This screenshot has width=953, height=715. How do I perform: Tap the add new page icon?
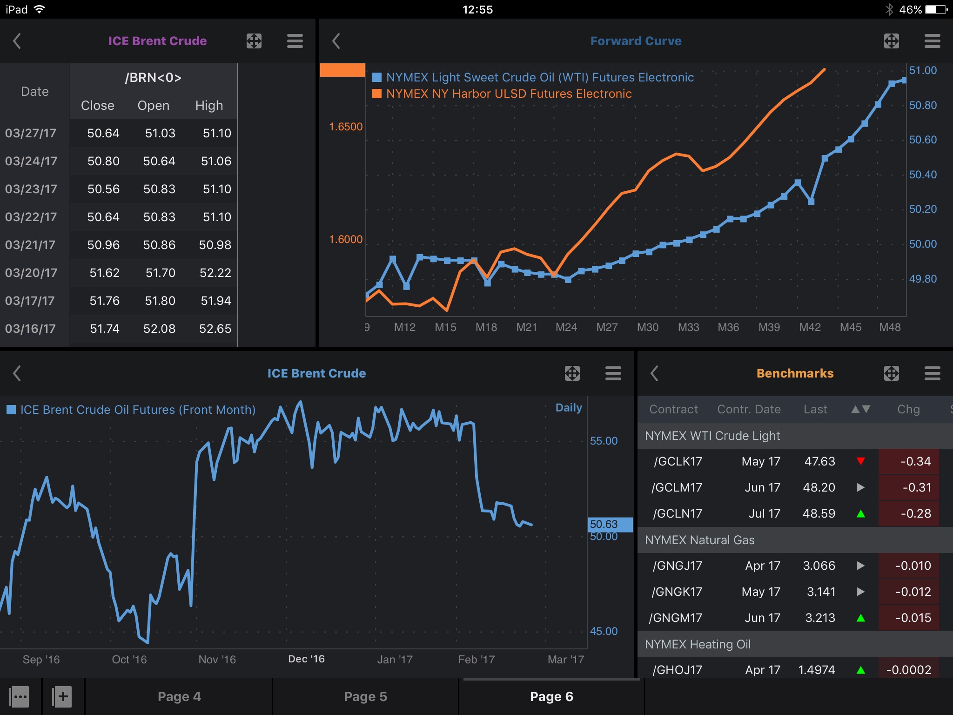[x=62, y=697]
